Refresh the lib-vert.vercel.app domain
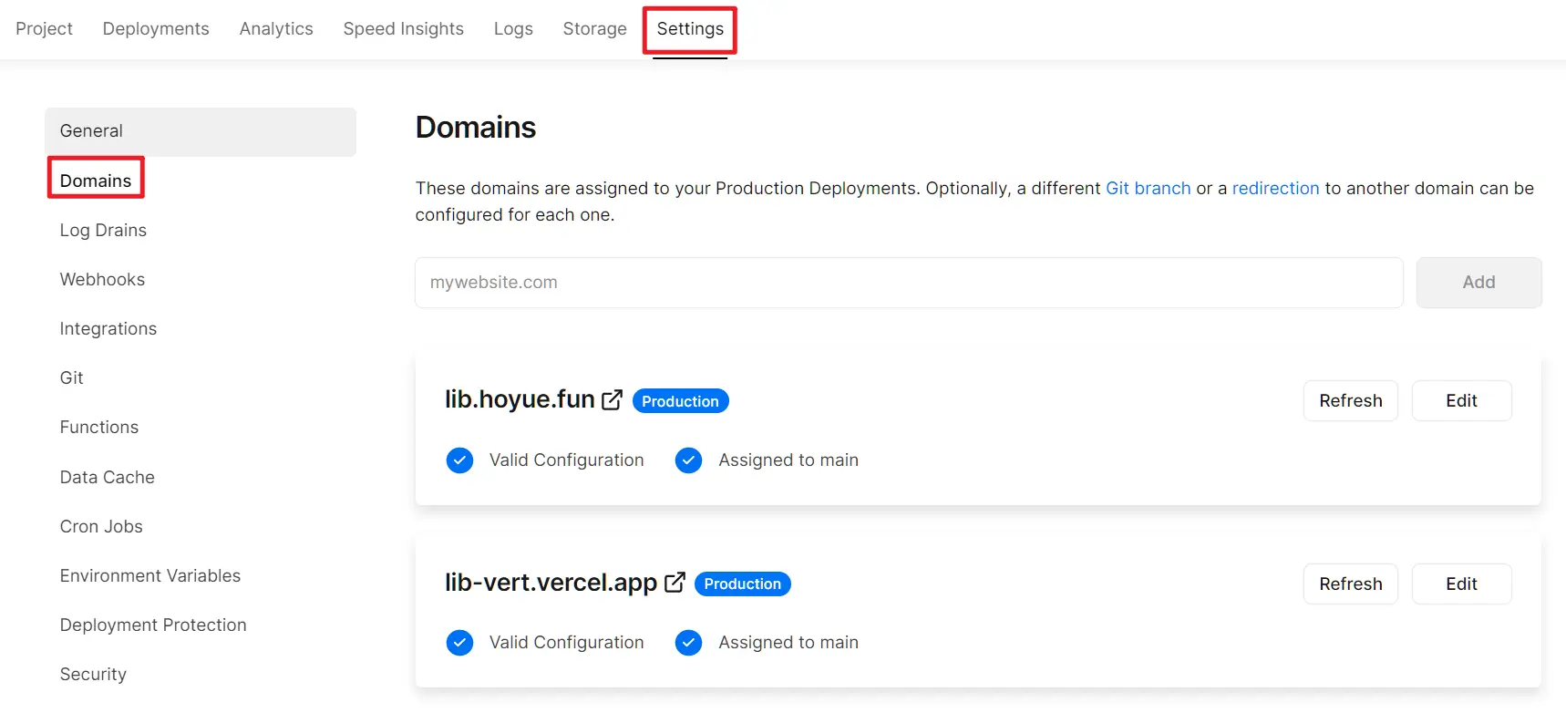Screen dimensions: 1566x713 [1351, 584]
